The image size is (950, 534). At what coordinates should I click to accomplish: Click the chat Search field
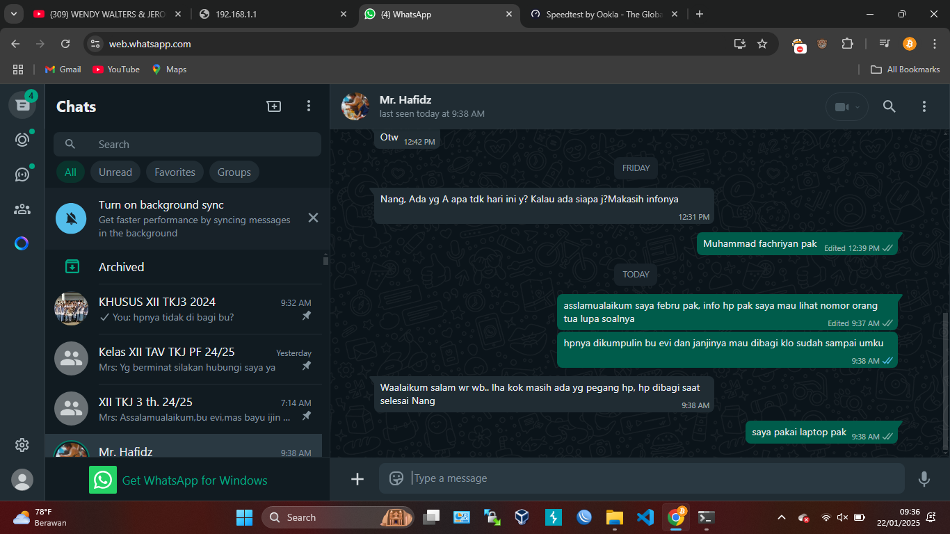[x=188, y=145]
